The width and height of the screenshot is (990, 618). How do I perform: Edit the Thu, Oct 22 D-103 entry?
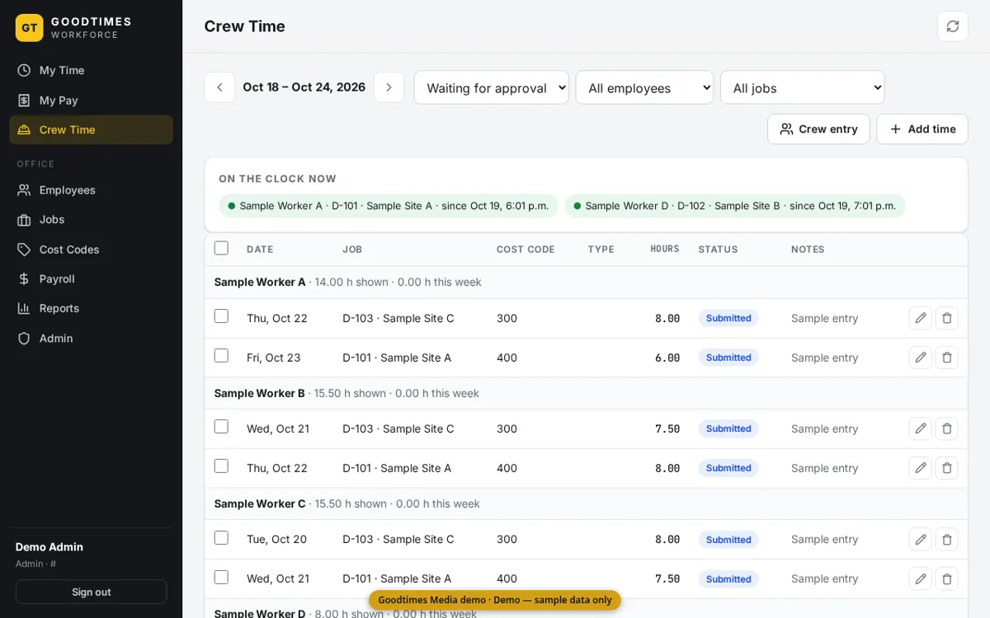click(x=920, y=318)
